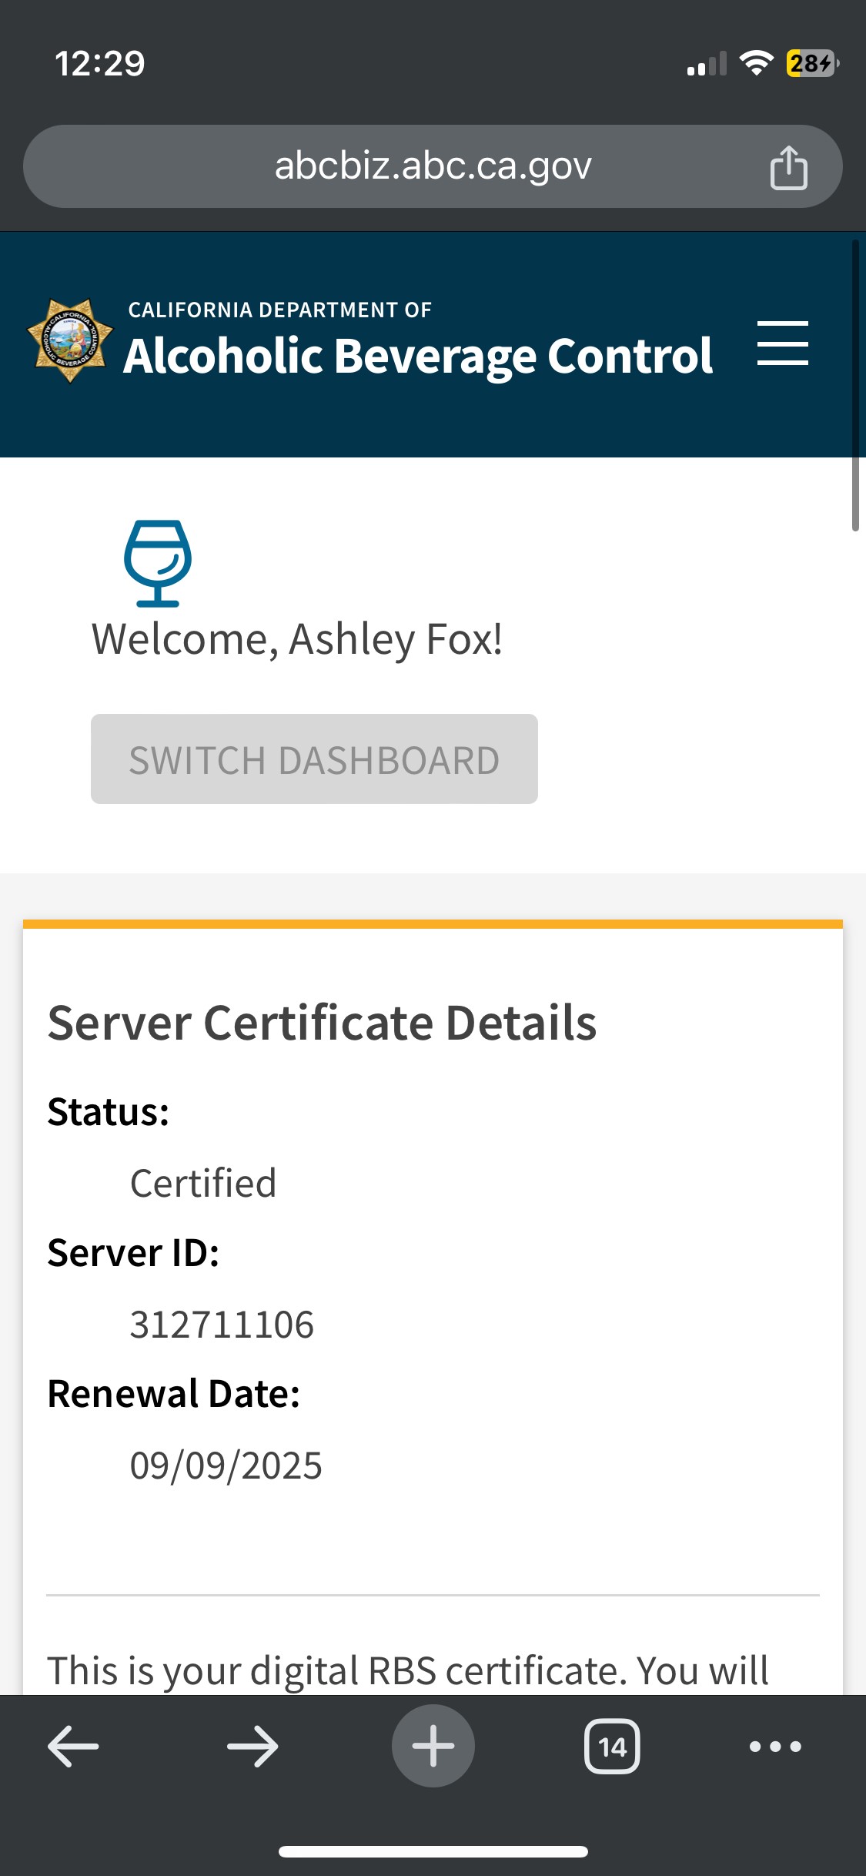Tap the browser forward arrow
866x1876 pixels.
[x=252, y=1746]
